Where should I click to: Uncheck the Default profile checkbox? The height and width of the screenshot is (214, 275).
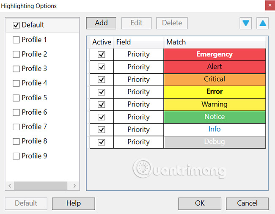point(16,25)
